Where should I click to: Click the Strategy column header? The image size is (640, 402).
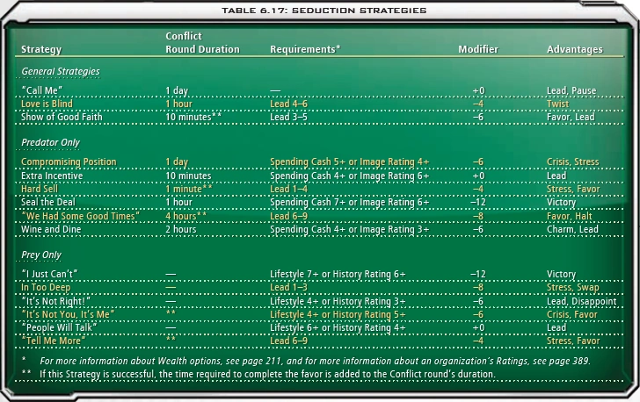click(41, 49)
